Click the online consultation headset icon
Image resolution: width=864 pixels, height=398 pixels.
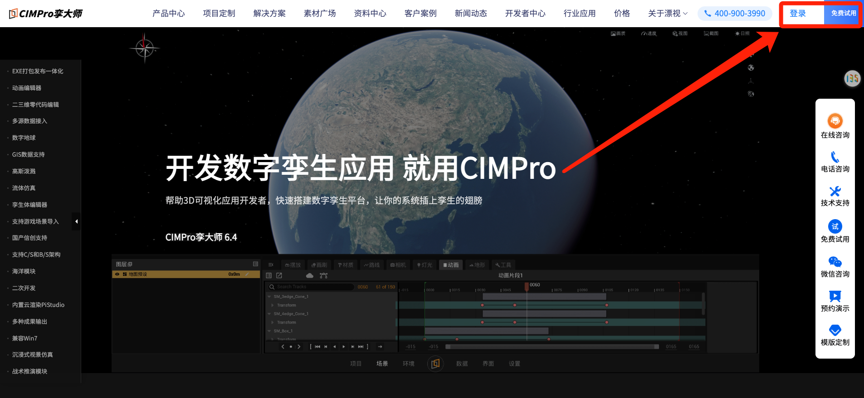835,121
